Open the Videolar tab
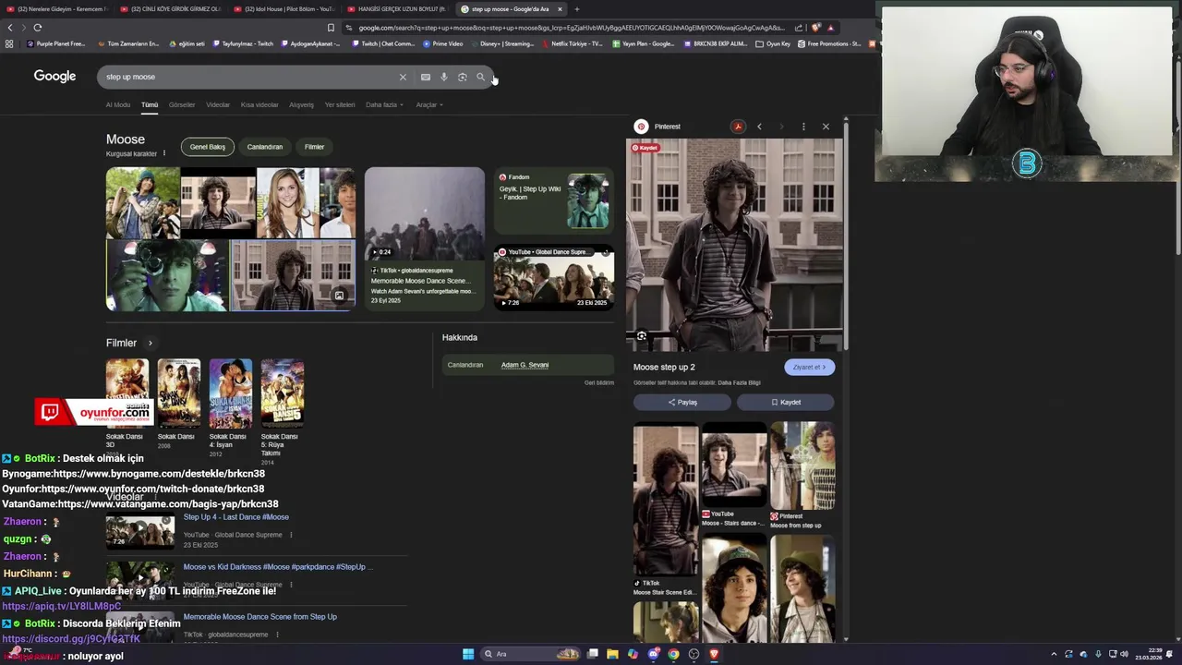 tap(218, 104)
